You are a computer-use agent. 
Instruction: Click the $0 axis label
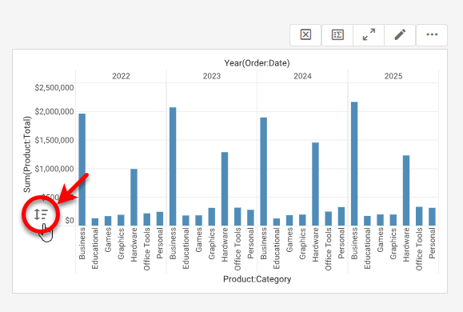[70, 221]
